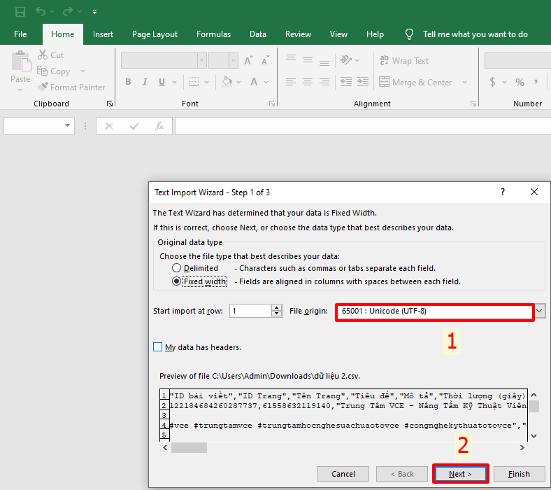Open the File tab

(x=20, y=34)
